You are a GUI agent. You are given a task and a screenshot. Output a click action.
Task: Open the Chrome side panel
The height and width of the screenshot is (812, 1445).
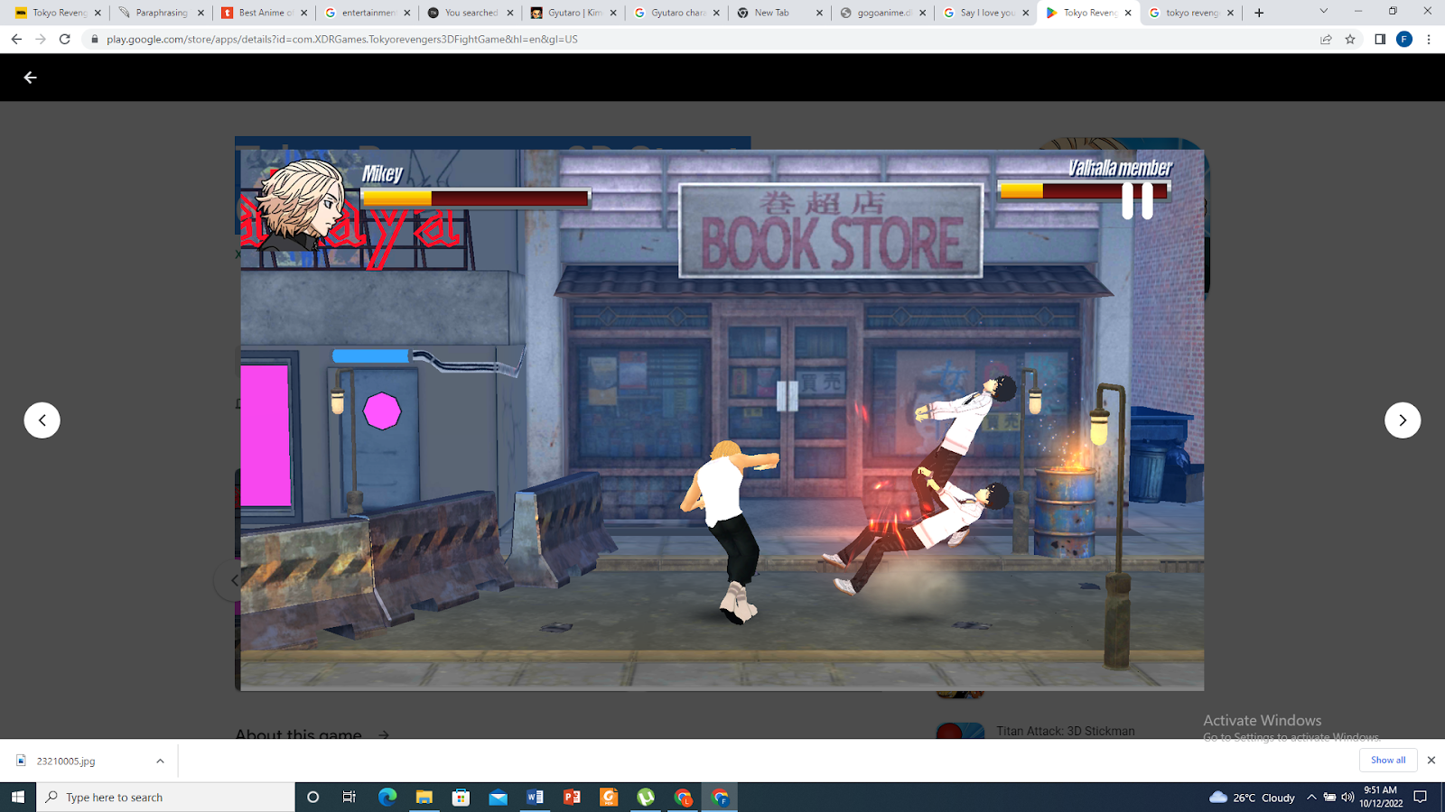tap(1380, 39)
